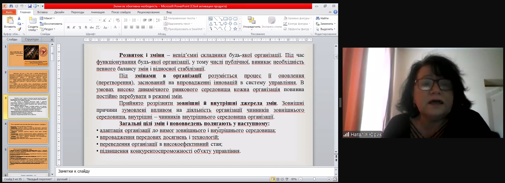Align text left button
Screen dimensions: 505x183
tap(126, 27)
